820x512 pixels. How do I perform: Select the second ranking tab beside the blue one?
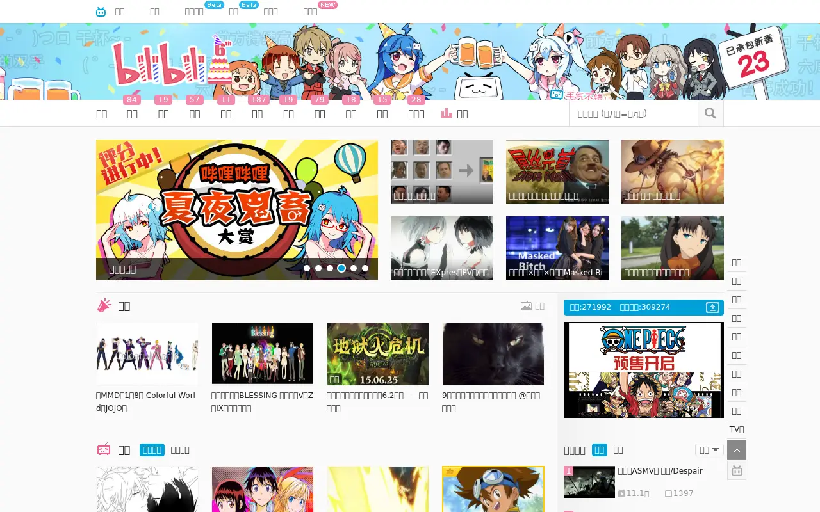coord(618,450)
